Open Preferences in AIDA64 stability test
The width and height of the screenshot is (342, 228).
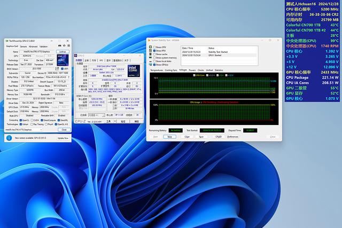click(233, 137)
